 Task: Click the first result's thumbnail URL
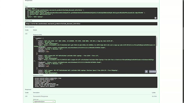point(76,48)
